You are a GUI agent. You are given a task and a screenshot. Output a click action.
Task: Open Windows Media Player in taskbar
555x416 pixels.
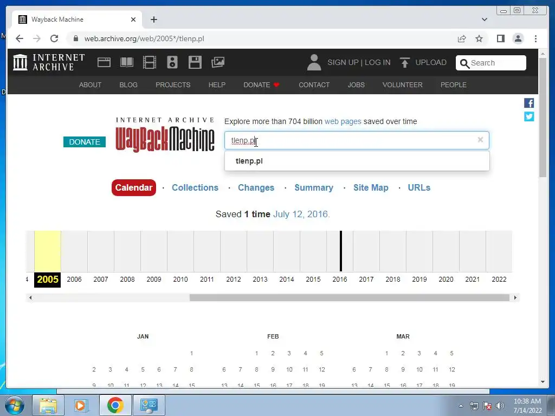point(81,405)
